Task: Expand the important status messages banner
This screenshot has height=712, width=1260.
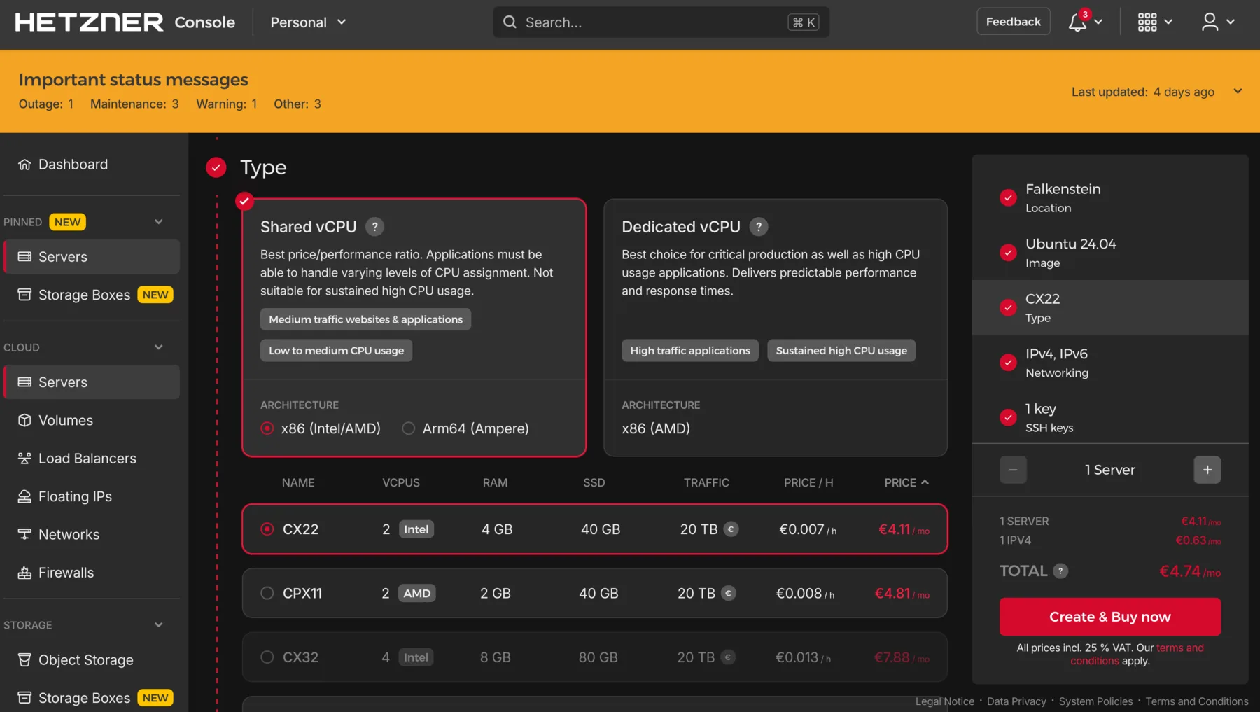Action: 1238,92
